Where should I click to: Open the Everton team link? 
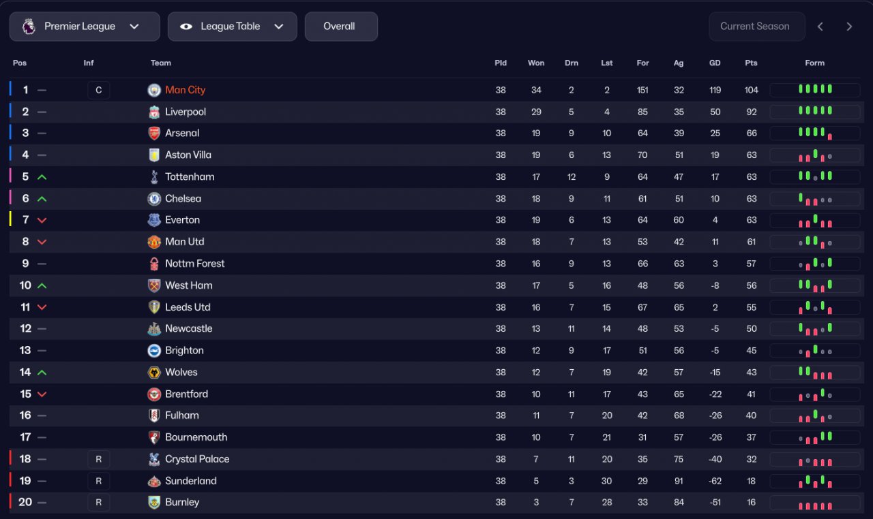[182, 220]
